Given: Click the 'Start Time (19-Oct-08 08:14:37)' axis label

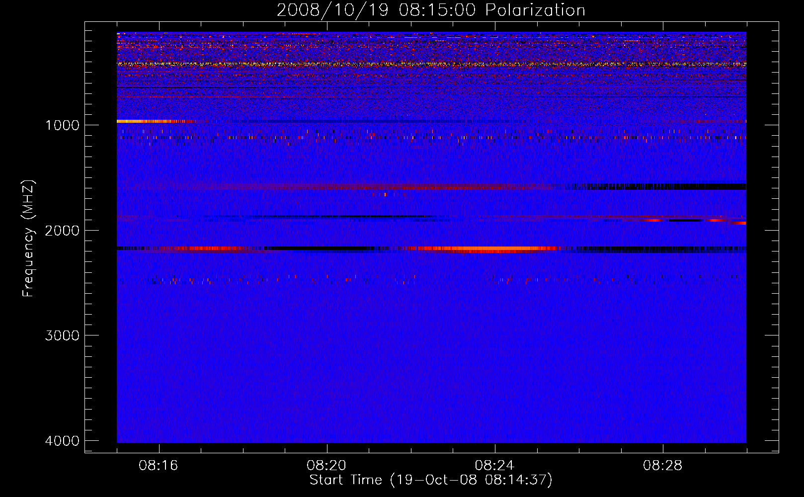Looking at the screenshot, I should click(431, 480).
